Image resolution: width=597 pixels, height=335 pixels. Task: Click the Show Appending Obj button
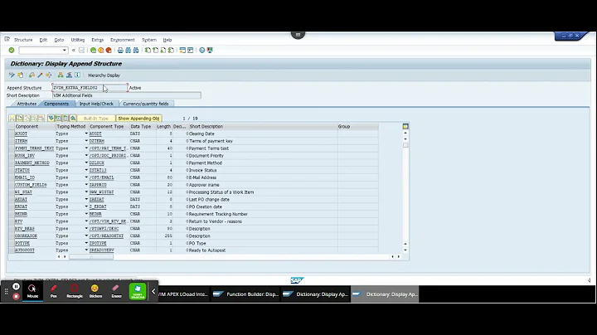pos(138,119)
